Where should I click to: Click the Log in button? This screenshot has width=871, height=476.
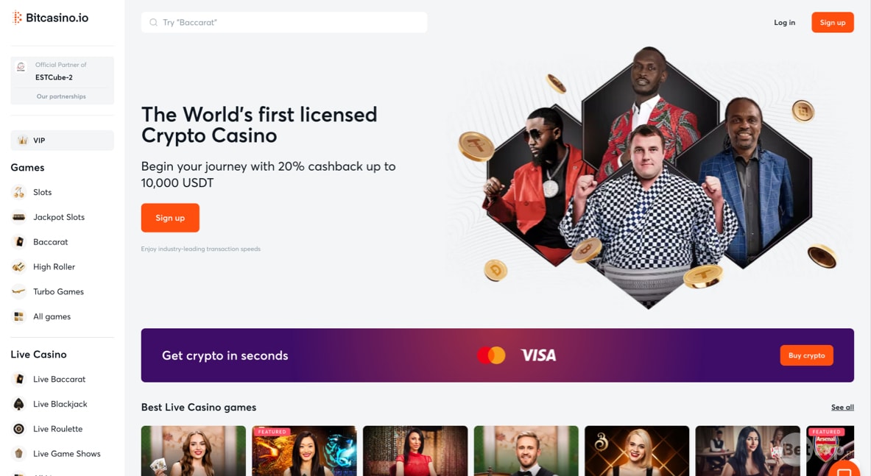pyautogui.click(x=784, y=22)
